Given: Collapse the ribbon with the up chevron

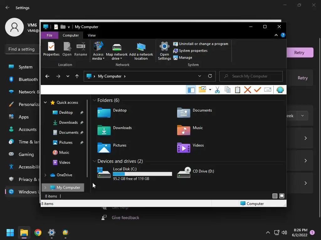Looking at the screenshot, I should point(276,35).
